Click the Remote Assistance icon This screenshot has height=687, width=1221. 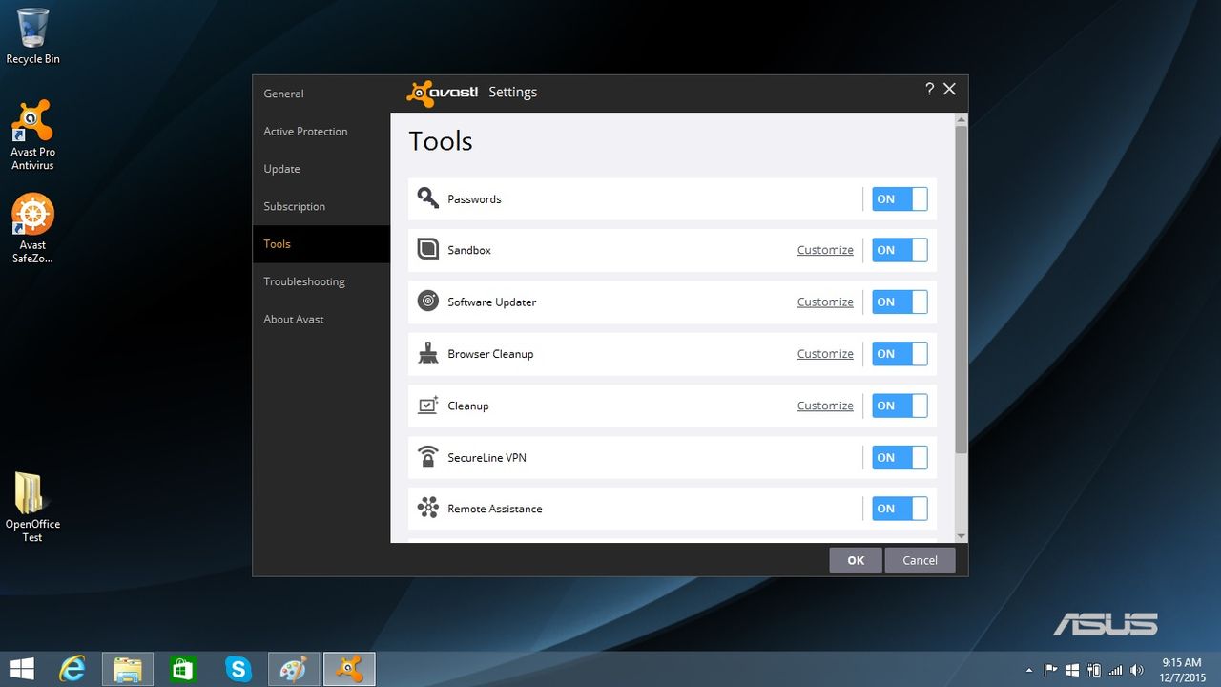(x=427, y=508)
